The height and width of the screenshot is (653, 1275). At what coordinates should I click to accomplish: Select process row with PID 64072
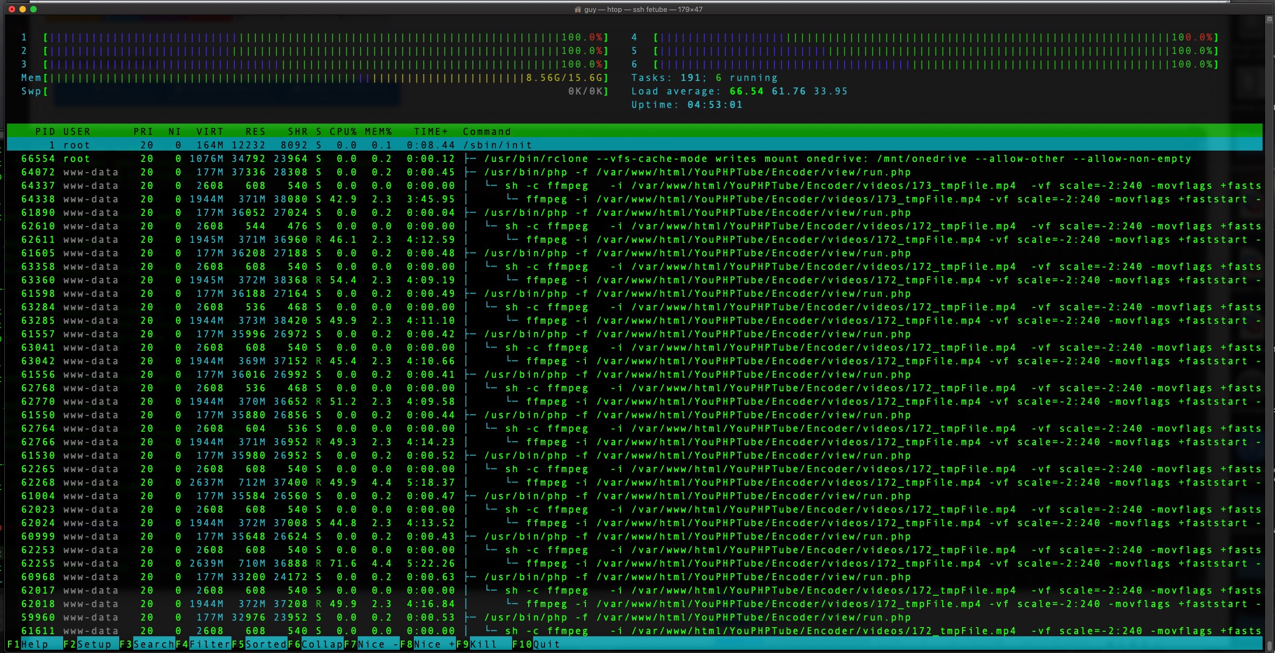click(x=635, y=172)
